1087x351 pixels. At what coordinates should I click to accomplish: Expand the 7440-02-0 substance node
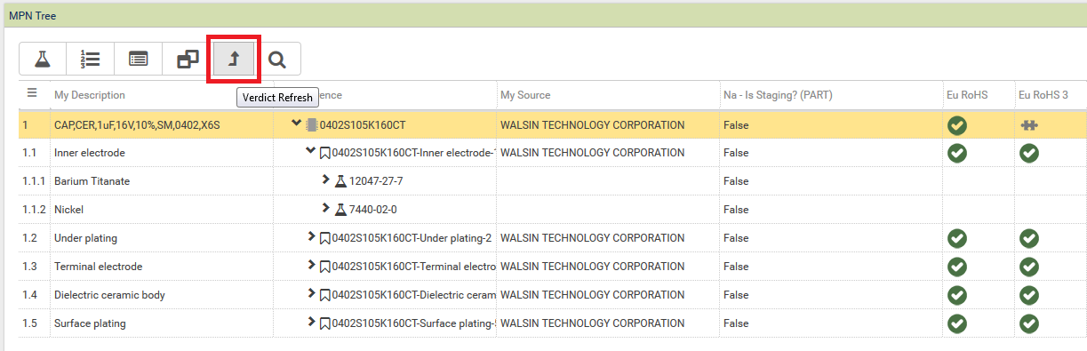[x=326, y=209]
